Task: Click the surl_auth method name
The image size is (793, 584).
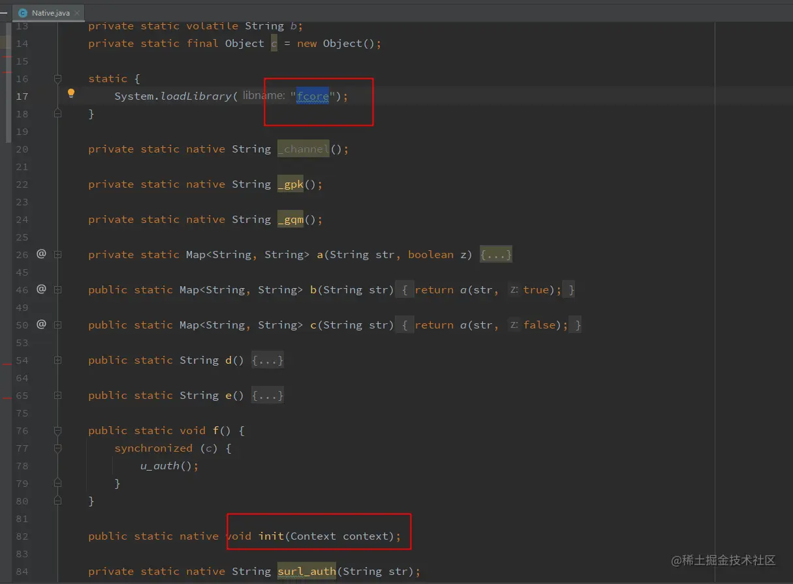Action: (307, 572)
